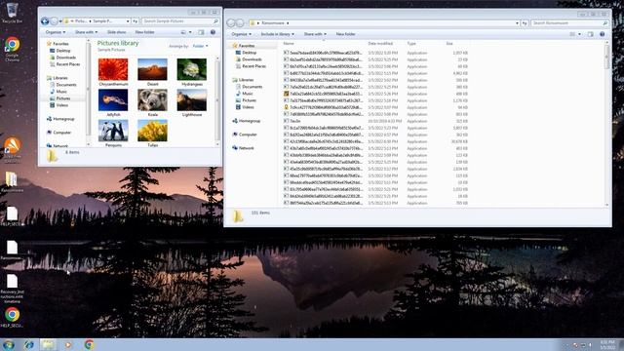Select the Recovery instructions file on desktop
The height and width of the screenshot is (351, 624).
12,289
